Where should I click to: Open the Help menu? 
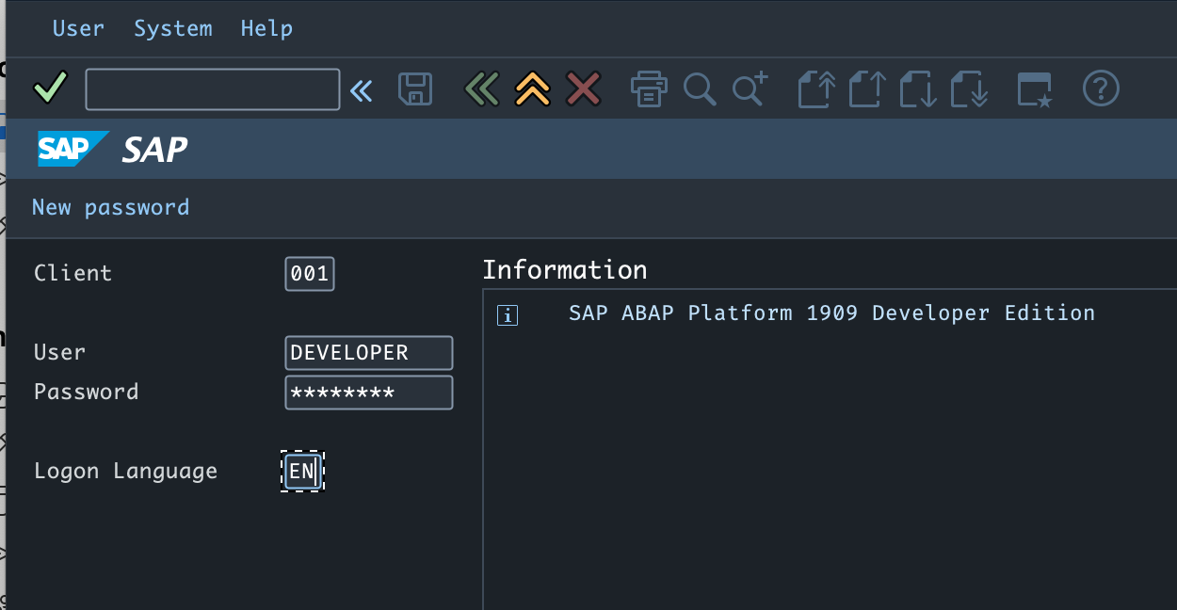266,28
